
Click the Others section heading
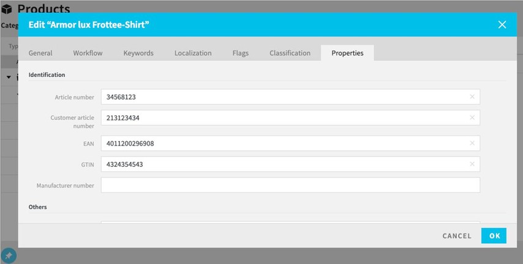38,207
